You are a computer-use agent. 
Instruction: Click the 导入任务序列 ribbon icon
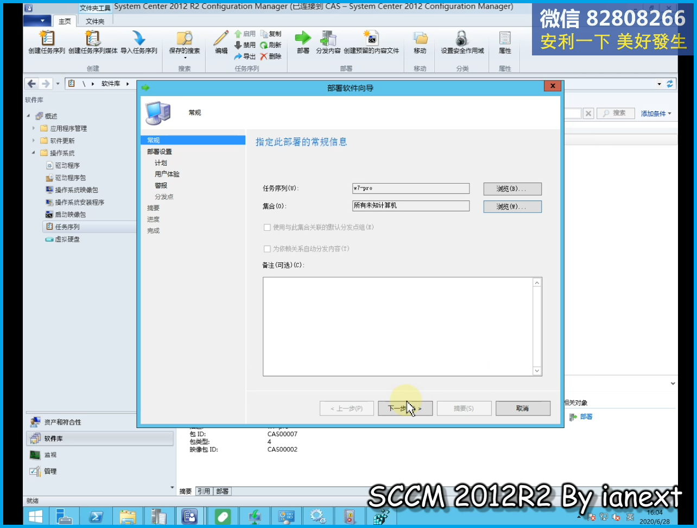point(139,38)
